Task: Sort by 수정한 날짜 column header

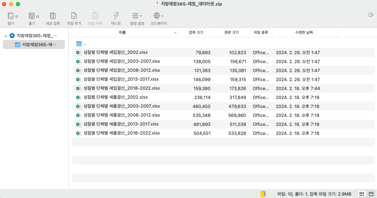Action: tap(304, 32)
